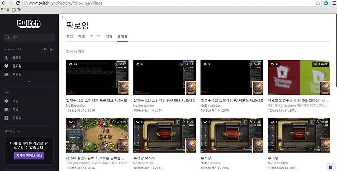Open 투기장 title under the 17:37 thumbnail
The height and width of the screenshot is (171, 337).
pos(205,158)
